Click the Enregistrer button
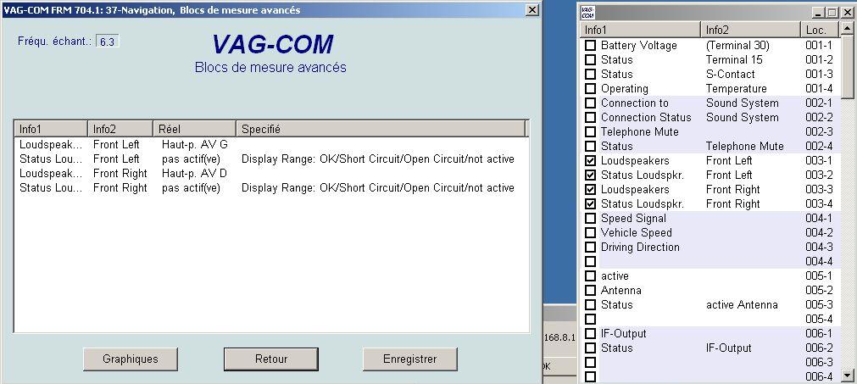Viewport: 857px width, 384px height. click(x=410, y=359)
